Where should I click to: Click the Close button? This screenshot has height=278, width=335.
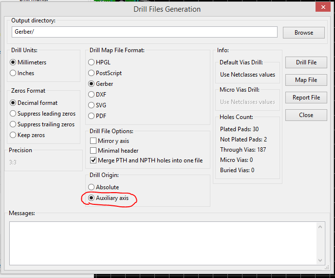pos(306,115)
